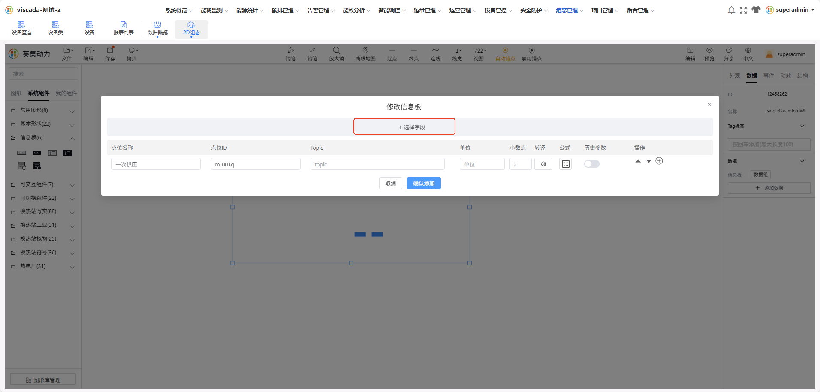Open 设备查看 device view
Image resolution: width=820 pixels, height=392 pixels.
(x=21, y=28)
